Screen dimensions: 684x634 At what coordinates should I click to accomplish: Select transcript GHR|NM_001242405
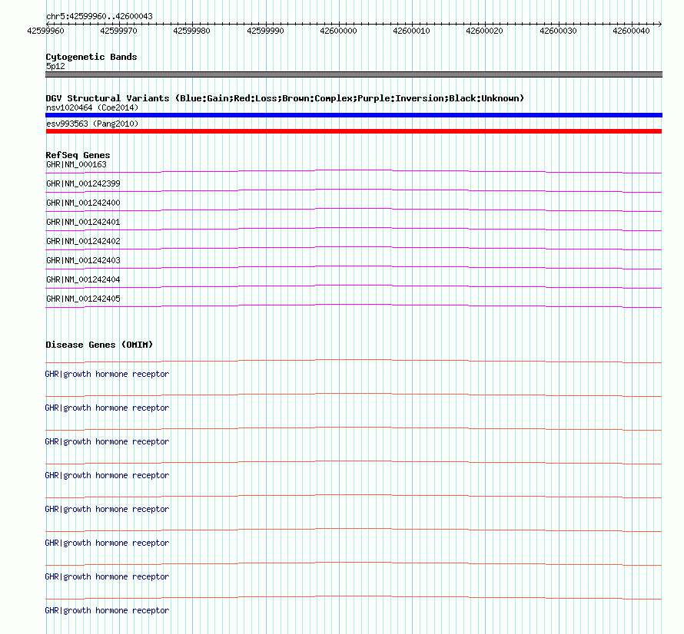(x=83, y=299)
